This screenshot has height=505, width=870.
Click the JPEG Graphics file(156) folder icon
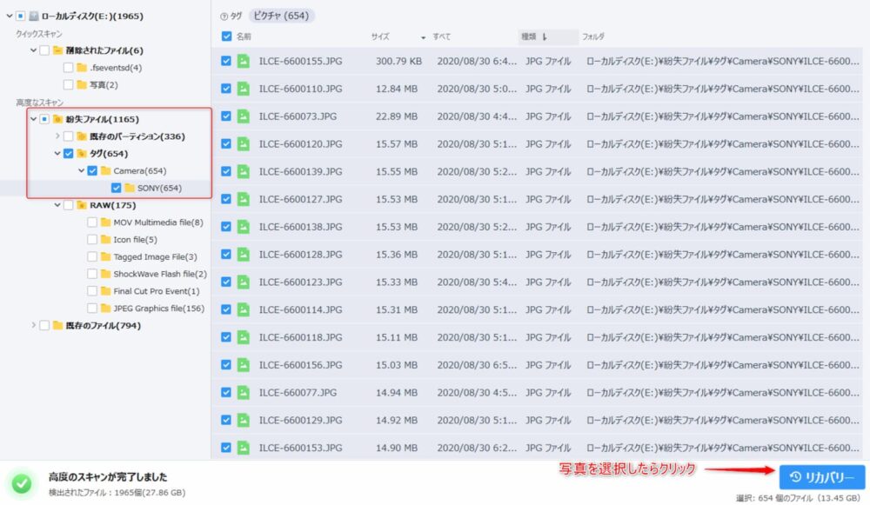106,309
